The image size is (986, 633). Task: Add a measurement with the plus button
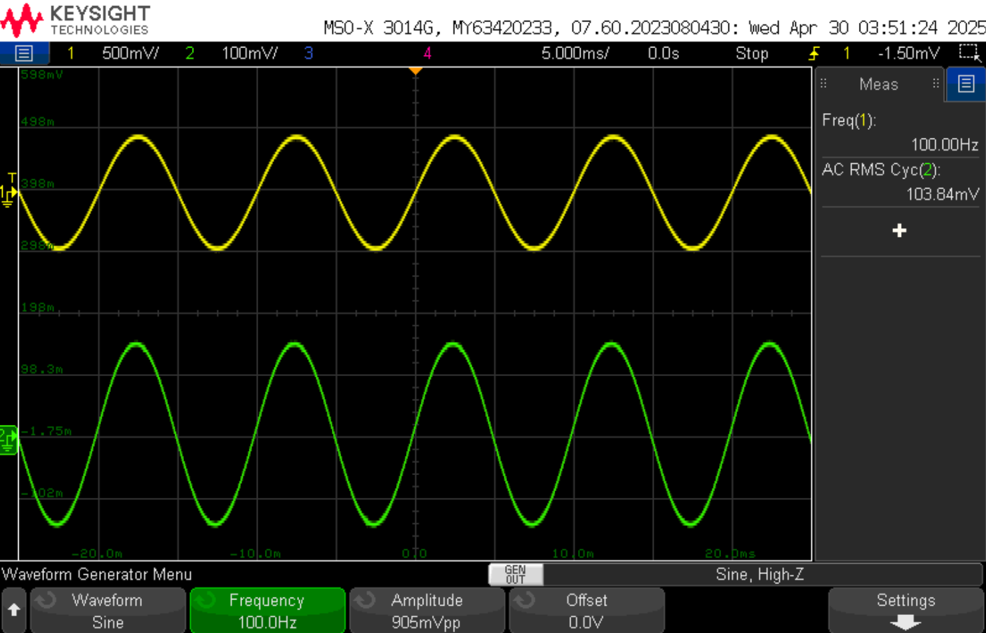[900, 231]
